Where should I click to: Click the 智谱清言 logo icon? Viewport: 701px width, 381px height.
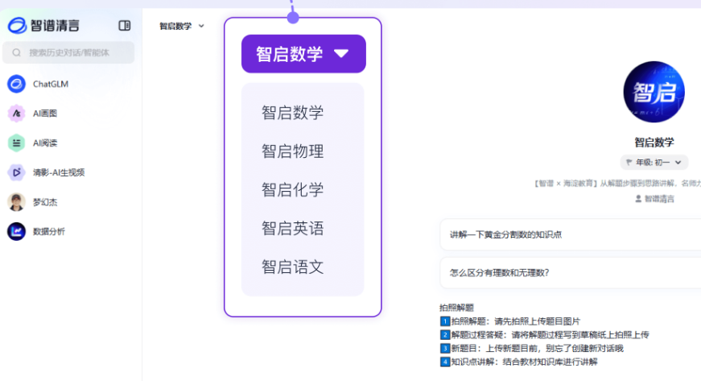tap(17, 25)
